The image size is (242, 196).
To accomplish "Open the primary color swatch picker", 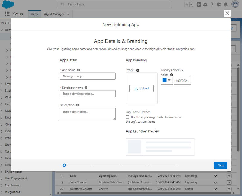I will [167, 80].
